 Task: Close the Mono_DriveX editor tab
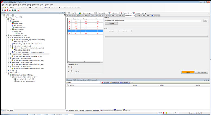pyautogui.click(x=145, y=13)
